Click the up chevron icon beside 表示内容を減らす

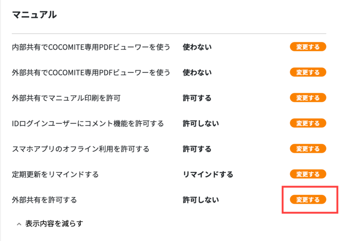(19, 224)
